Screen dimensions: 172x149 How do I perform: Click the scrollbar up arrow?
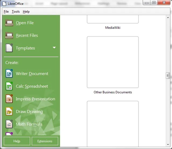click(168, 17)
